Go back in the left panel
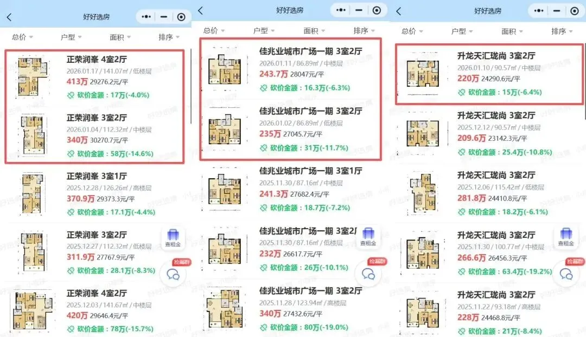586x337 pixels. pyautogui.click(x=9, y=17)
